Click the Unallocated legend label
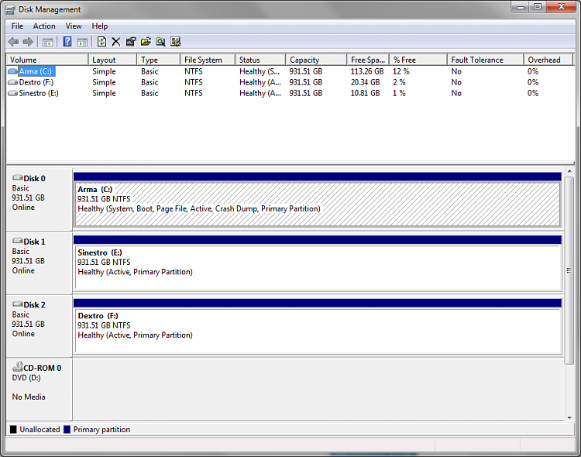The image size is (581, 457). click(40, 430)
